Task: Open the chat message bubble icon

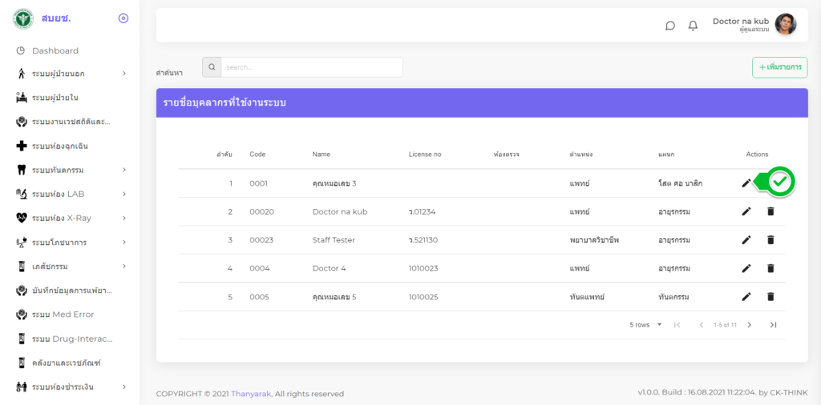Action: (x=670, y=26)
